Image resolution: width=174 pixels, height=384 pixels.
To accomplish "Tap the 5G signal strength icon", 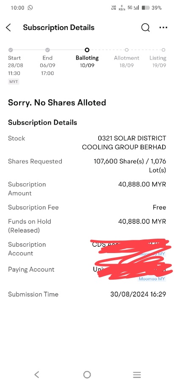I will 133,8.
